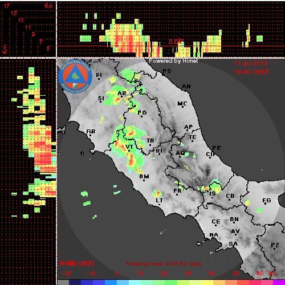Click the SI city label on map
285x285 pixels.
[x=101, y=99]
